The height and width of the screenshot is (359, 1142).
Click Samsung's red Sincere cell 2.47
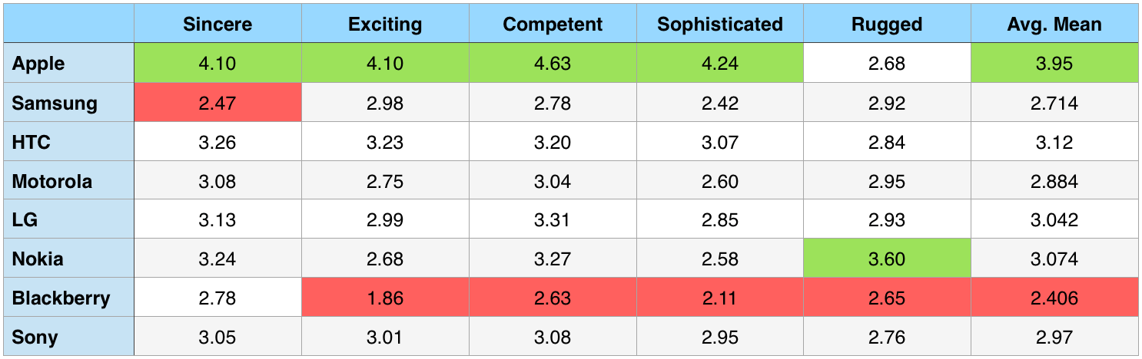217,103
